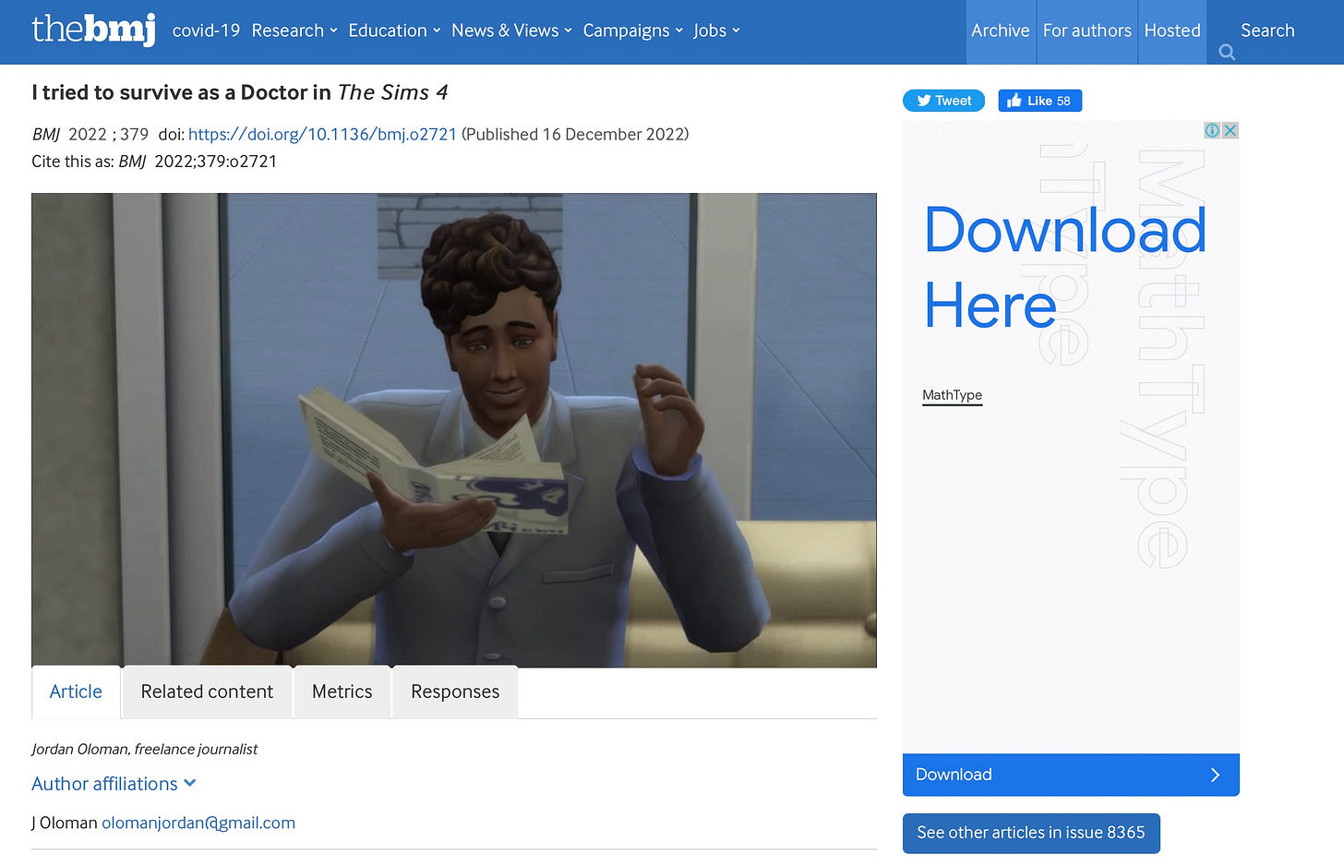This screenshot has width=1344, height=866.
Task: Expand the News & Views dropdown
Action: click(511, 30)
